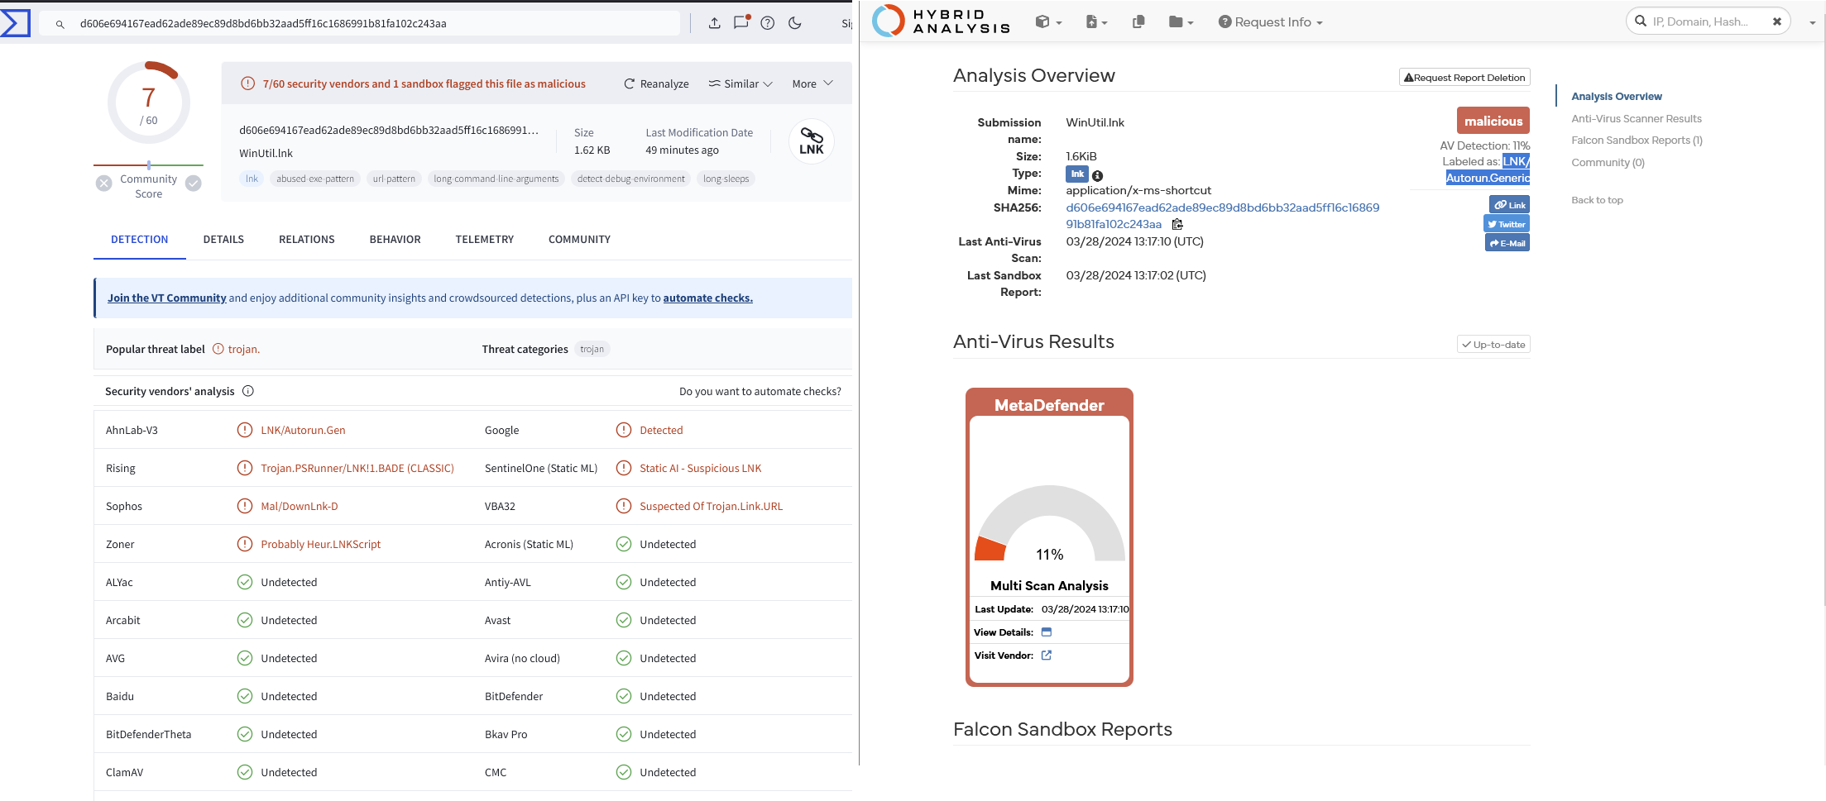Click Do you want to automate checks
Screen dimensions: 1826x801
pos(760,392)
